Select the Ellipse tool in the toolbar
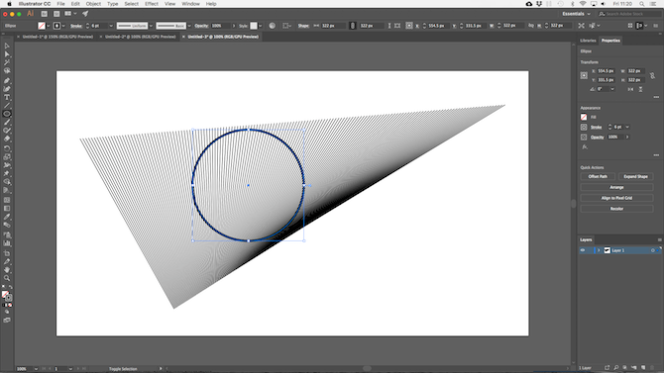This screenshot has height=373, width=664. [7, 114]
